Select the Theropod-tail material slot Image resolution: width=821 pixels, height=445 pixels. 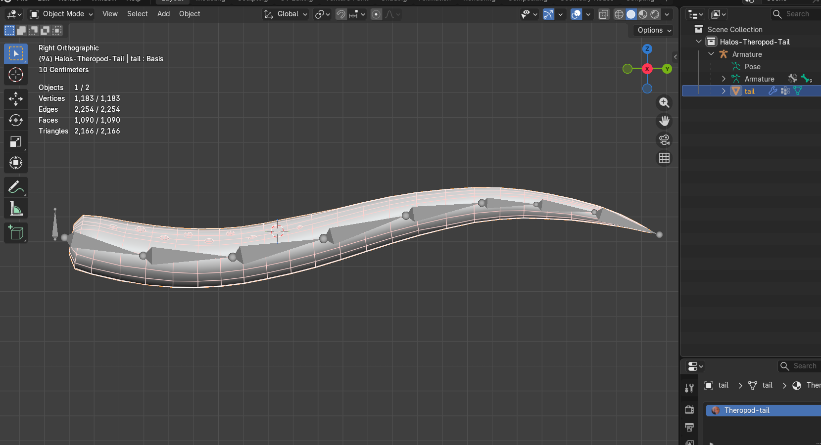point(763,410)
